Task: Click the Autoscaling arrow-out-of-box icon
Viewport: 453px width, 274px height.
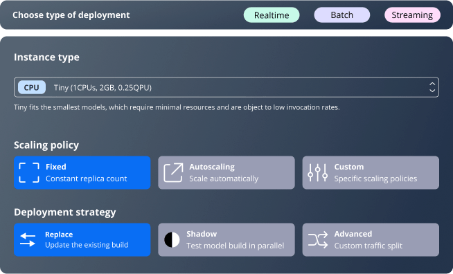Action: point(173,173)
